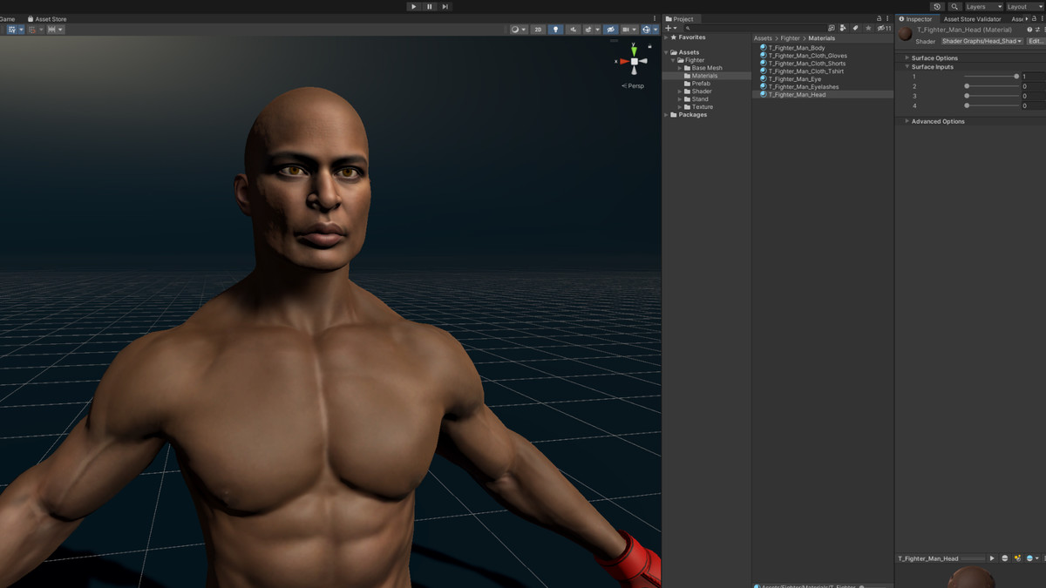Click the Edit shader button

(x=1036, y=41)
